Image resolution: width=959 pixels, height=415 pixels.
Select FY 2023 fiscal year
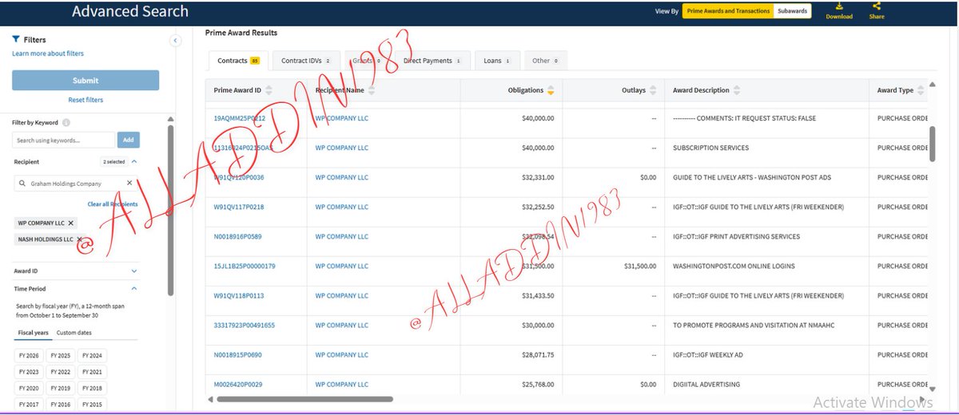tap(28, 372)
